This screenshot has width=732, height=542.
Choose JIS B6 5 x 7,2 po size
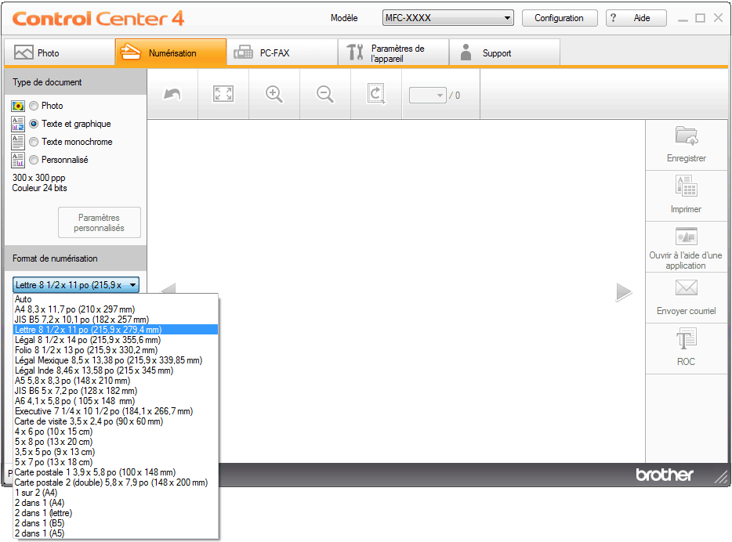coord(116,391)
